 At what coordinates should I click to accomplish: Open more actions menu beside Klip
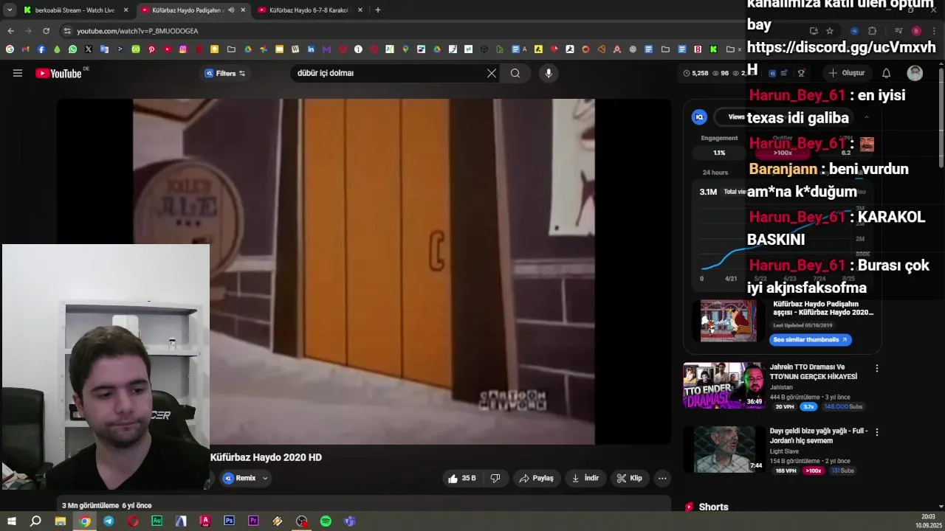[662, 478]
